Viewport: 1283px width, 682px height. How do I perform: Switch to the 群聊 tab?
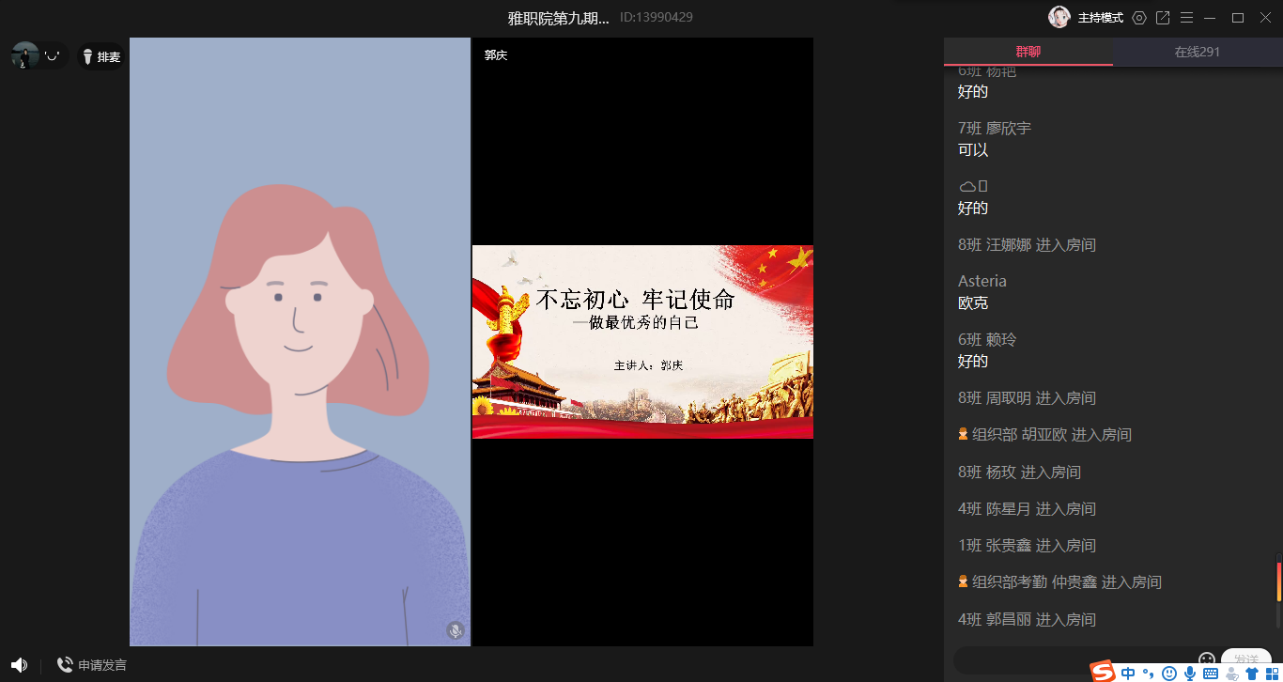tap(1028, 52)
